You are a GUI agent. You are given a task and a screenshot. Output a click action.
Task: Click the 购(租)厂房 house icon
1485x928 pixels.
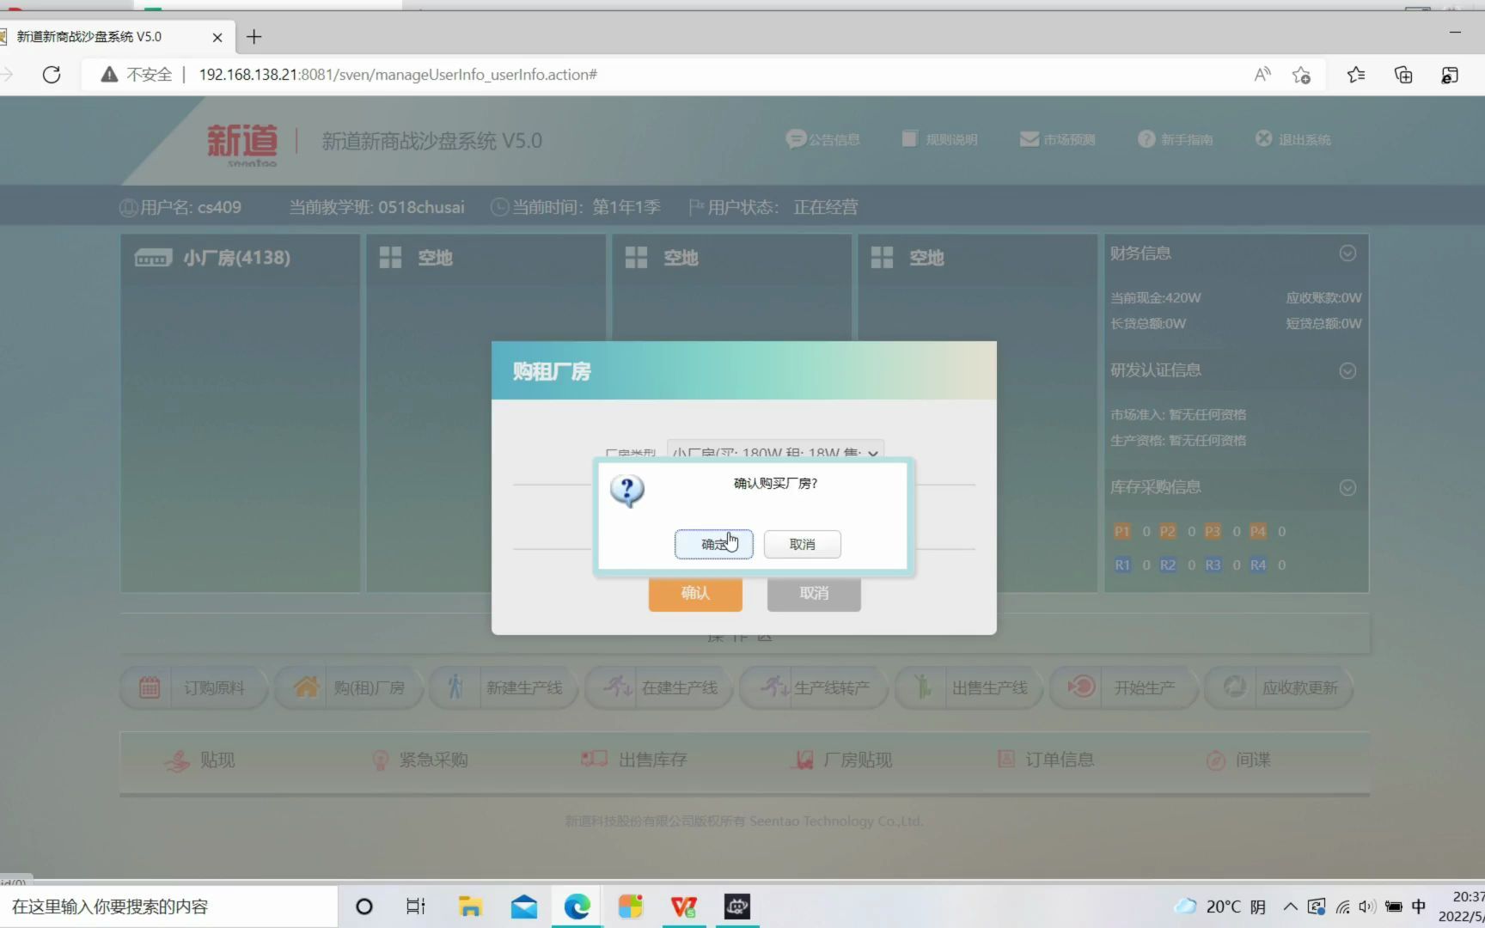tap(306, 687)
